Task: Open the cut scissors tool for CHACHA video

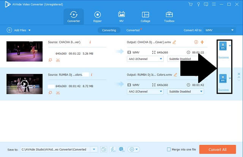Action: click(x=58, y=60)
